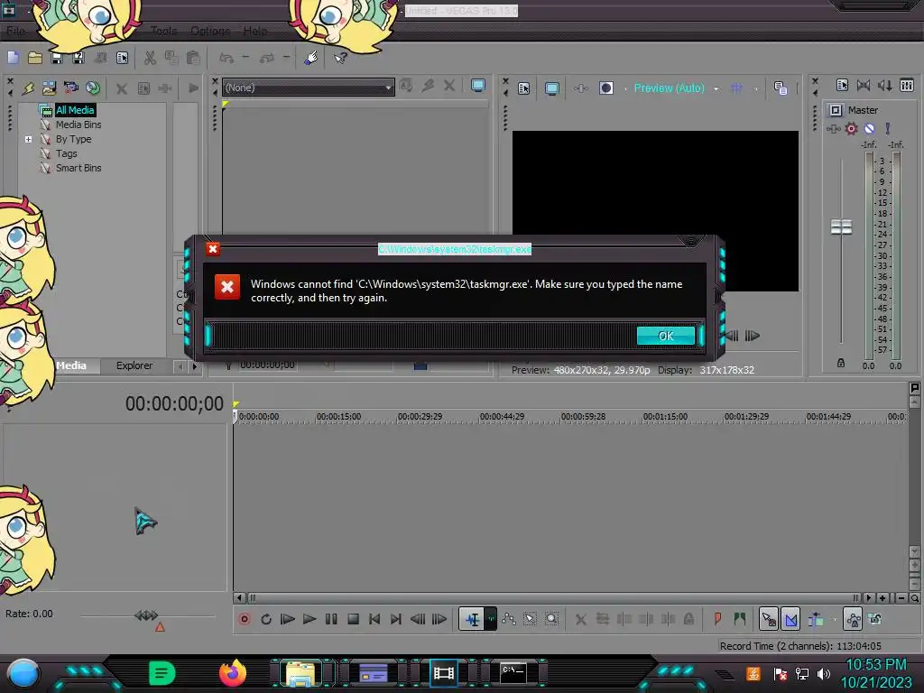924x693 pixels.
Task: Open the Options menu
Action: click(x=210, y=31)
